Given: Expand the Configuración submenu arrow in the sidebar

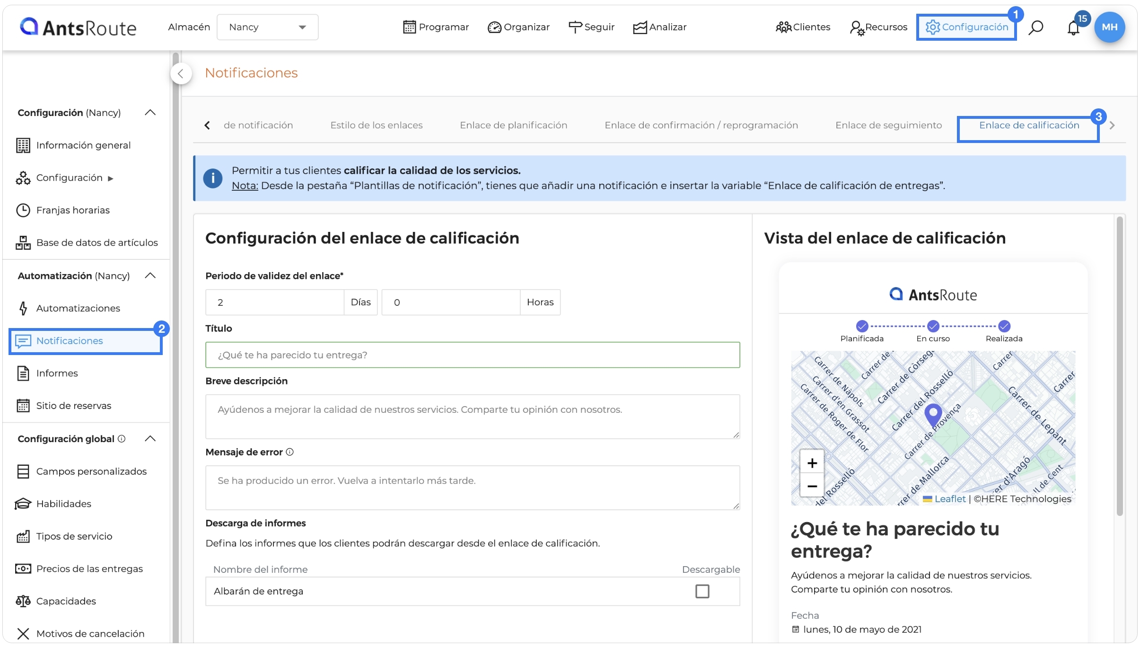Looking at the screenshot, I should click(111, 178).
